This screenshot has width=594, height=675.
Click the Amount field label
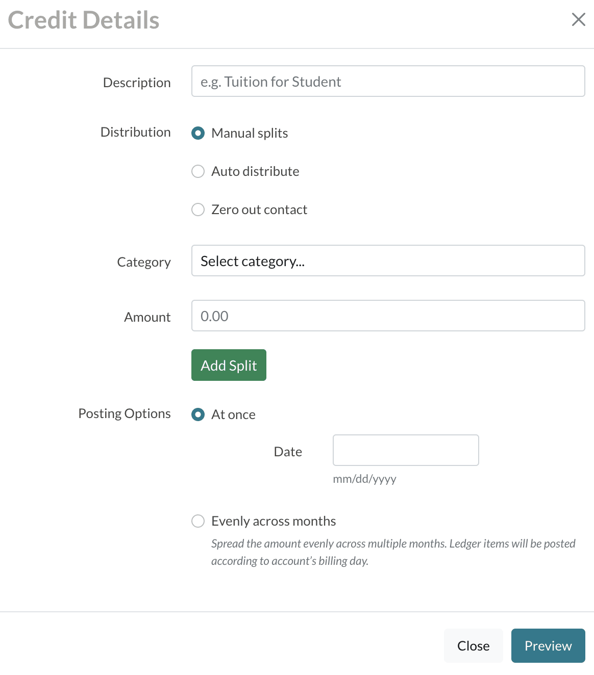click(x=147, y=317)
